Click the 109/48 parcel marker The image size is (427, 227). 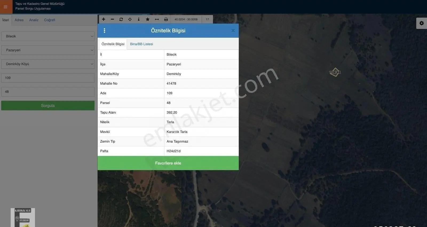pyautogui.click(x=335, y=72)
